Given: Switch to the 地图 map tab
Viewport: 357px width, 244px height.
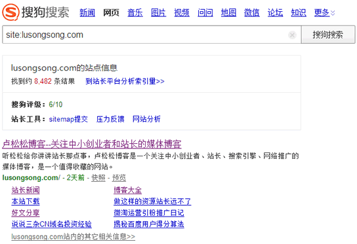Looking at the screenshot, I should tap(228, 12).
